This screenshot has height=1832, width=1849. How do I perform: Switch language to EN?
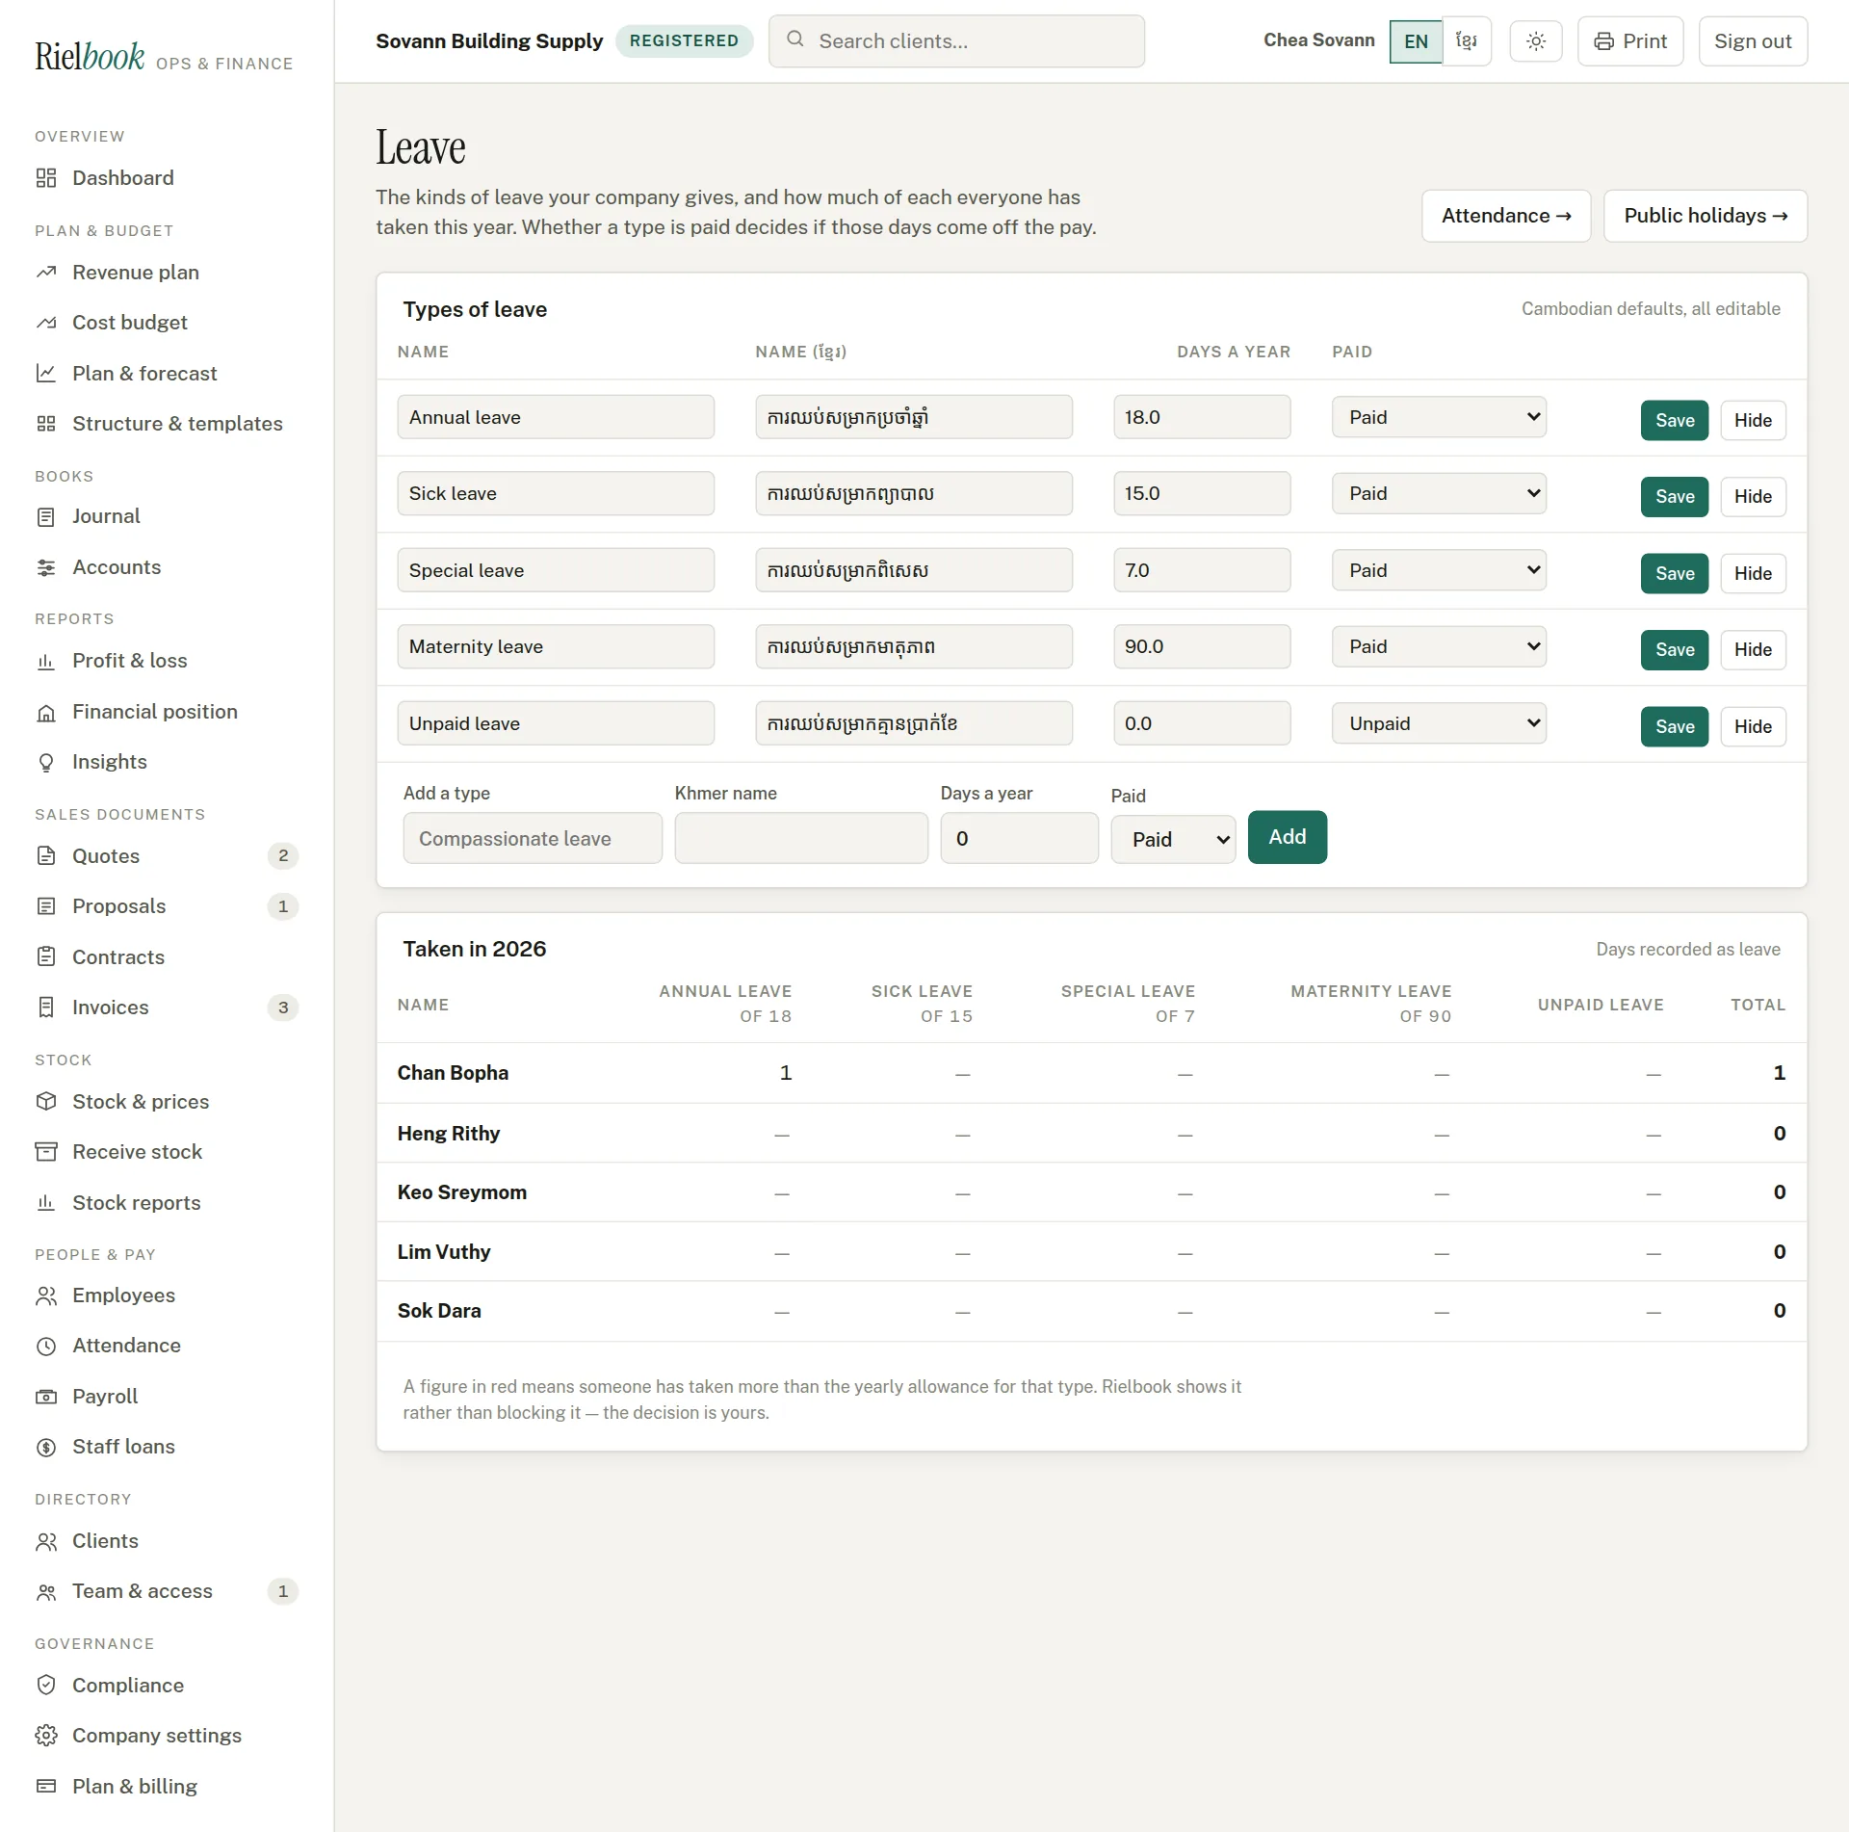(x=1416, y=41)
